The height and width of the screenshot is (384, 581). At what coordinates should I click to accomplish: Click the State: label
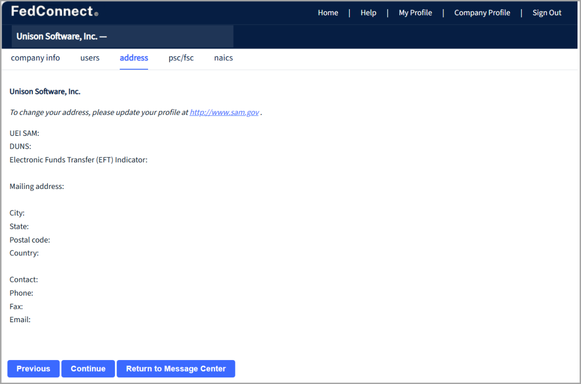[19, 227]
